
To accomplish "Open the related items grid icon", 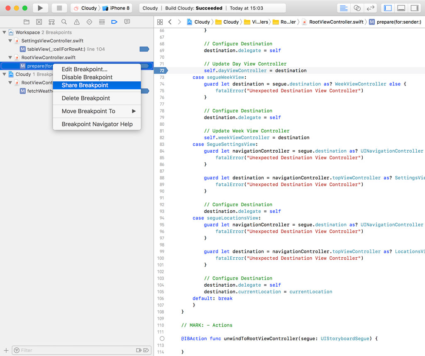I will pyautogui.click(x=160, y=22).
